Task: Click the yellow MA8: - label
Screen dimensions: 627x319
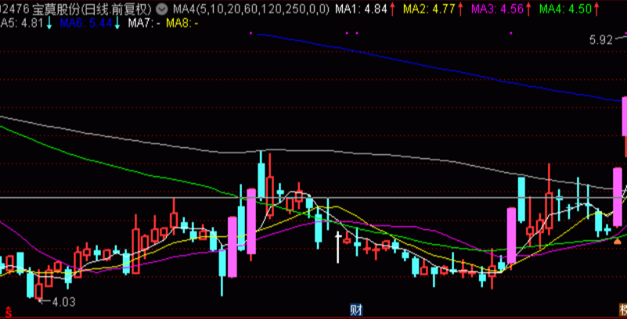Action: [x=182, y=23]
